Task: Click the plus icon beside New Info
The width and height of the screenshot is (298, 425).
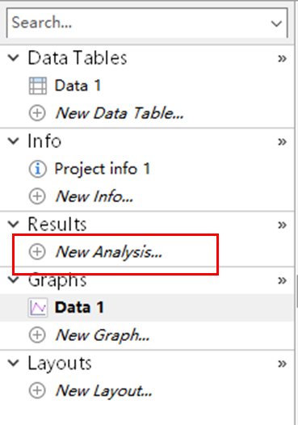Action: (37, 196)
